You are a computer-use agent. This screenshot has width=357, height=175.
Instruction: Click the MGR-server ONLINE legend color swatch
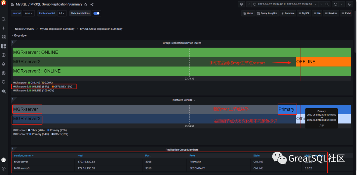tap(29, 83)
